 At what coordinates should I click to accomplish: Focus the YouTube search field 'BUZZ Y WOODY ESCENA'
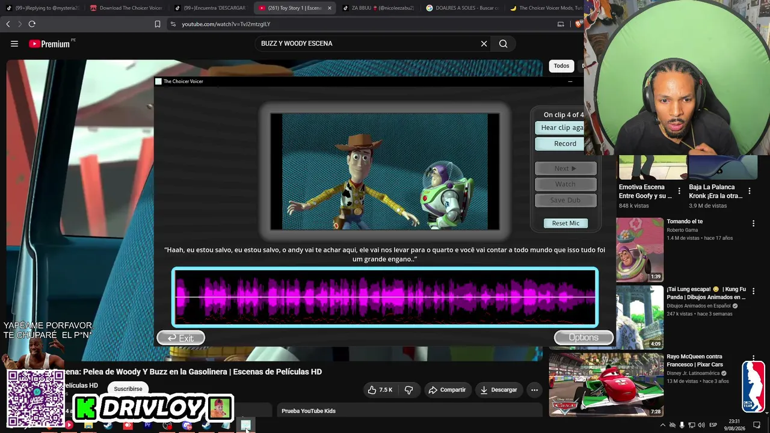tap(367, 43)
